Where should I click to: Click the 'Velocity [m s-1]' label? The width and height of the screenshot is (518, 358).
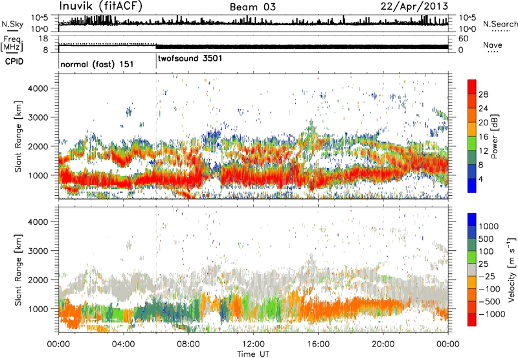click(512, 269)
